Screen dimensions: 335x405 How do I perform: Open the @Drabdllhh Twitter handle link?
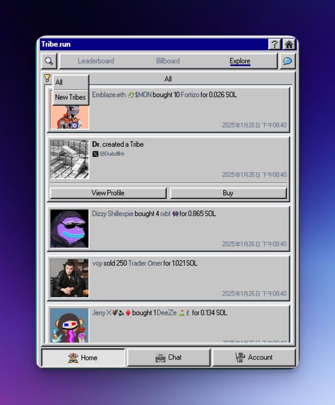click(x=112, y=154)
